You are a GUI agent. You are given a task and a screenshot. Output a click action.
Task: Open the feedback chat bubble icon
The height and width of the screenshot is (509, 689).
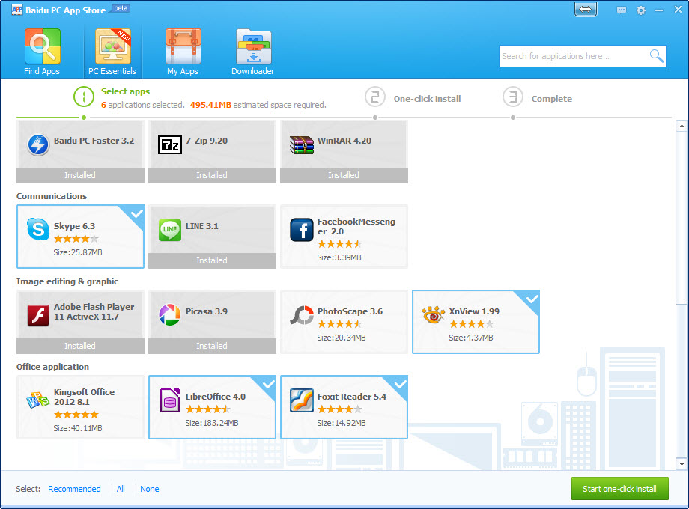pos(622,10)
